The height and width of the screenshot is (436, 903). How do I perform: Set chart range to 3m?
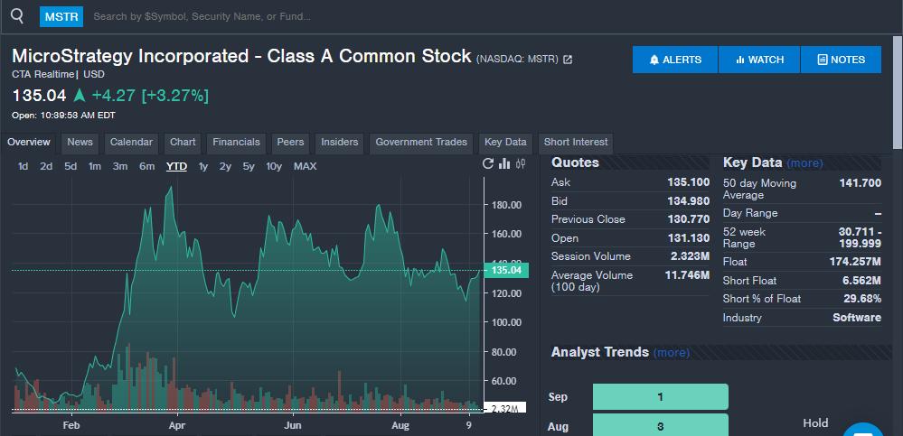tap(120, 166)
